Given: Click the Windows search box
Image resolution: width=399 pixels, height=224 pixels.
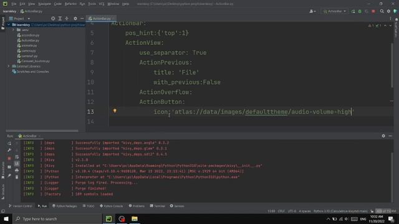Looking at the screenshot, I should point(57,218).
